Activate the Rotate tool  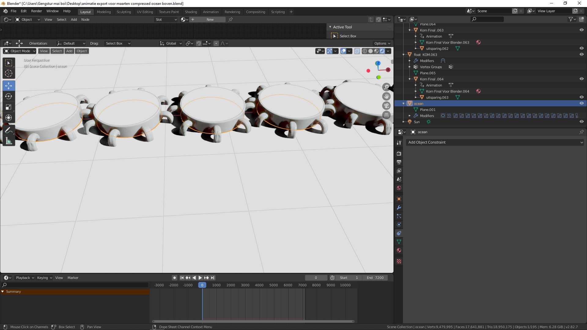[9, 96]
